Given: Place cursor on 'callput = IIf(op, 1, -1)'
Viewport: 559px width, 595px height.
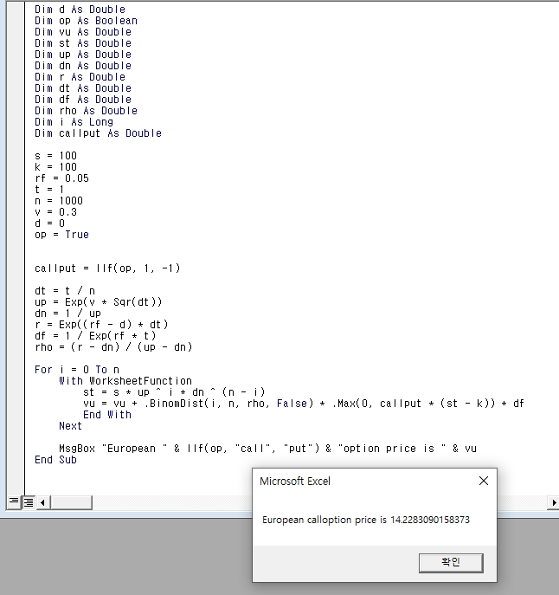Looking at the screenshot, I should [x=107, y=268].
